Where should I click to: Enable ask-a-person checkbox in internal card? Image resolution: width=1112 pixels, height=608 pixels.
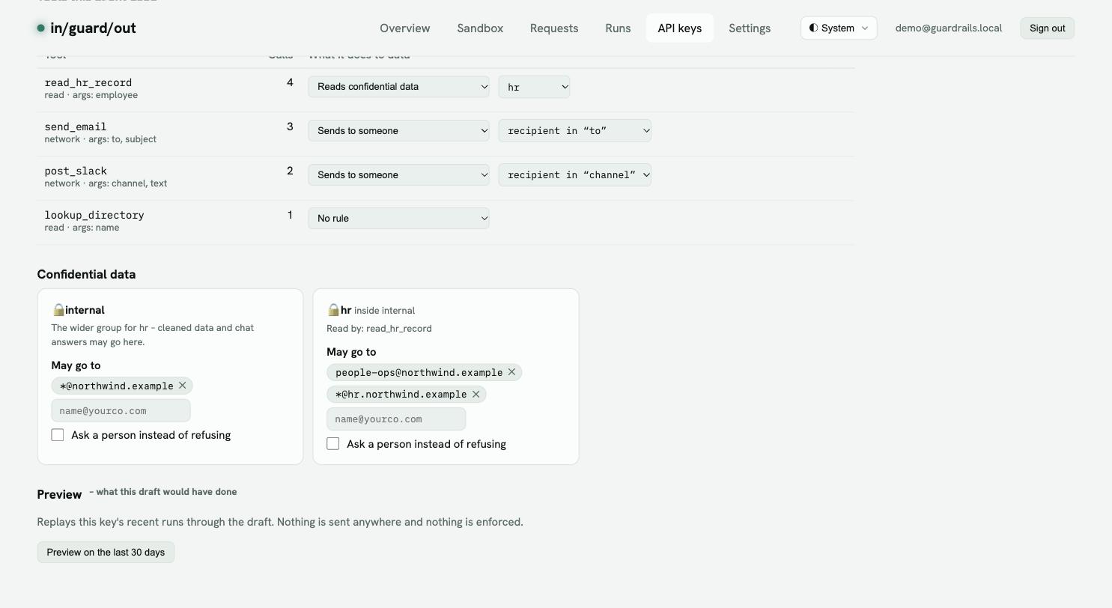[x=58, y=435]
